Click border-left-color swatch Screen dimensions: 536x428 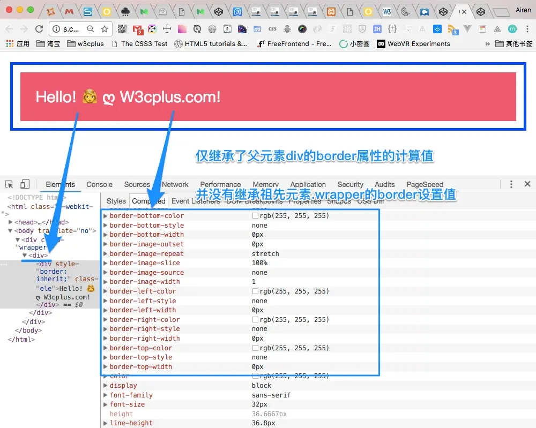(x=255, y=291)
